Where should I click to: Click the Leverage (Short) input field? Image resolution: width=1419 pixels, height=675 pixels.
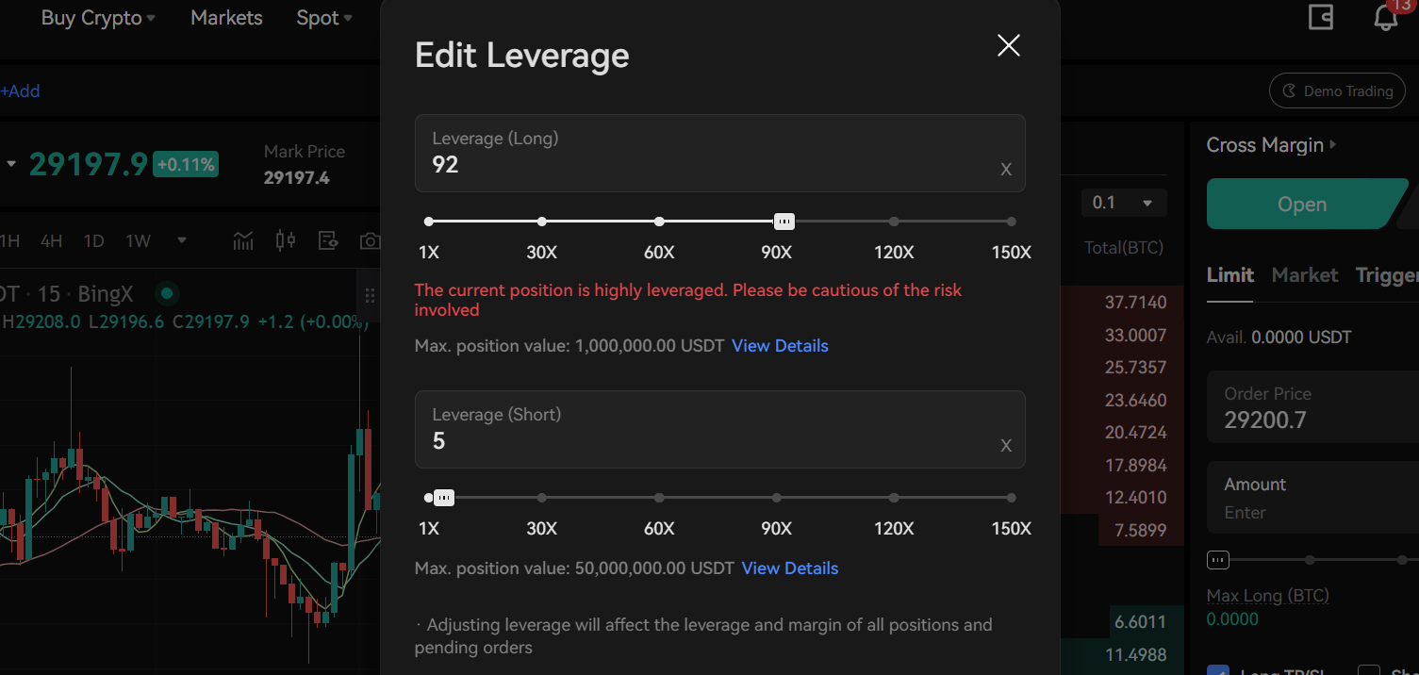point(707,440)
